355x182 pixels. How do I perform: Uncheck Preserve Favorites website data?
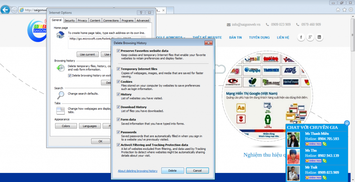[x=118, y=51]
